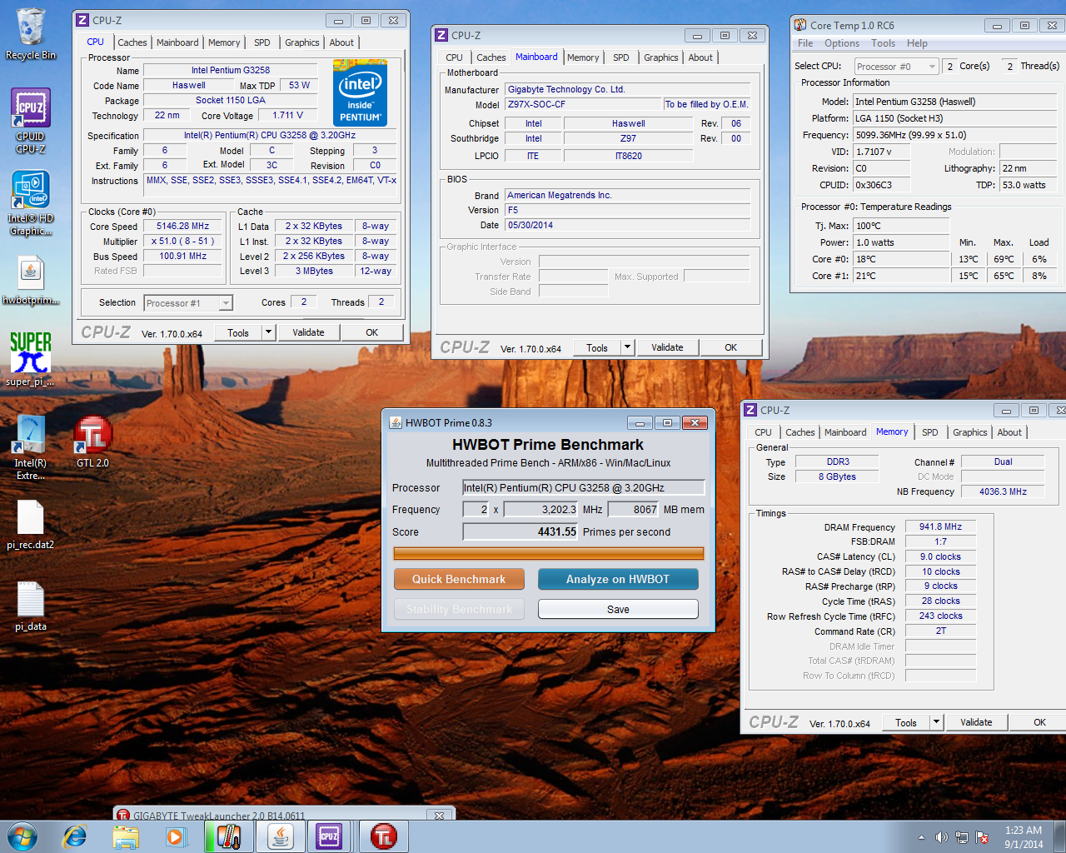Click Validate in the CPU-Z Memory window

(x=976, y=722)
